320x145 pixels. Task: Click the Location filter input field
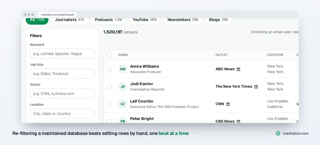pyautogui.click(x=62, y=114)
